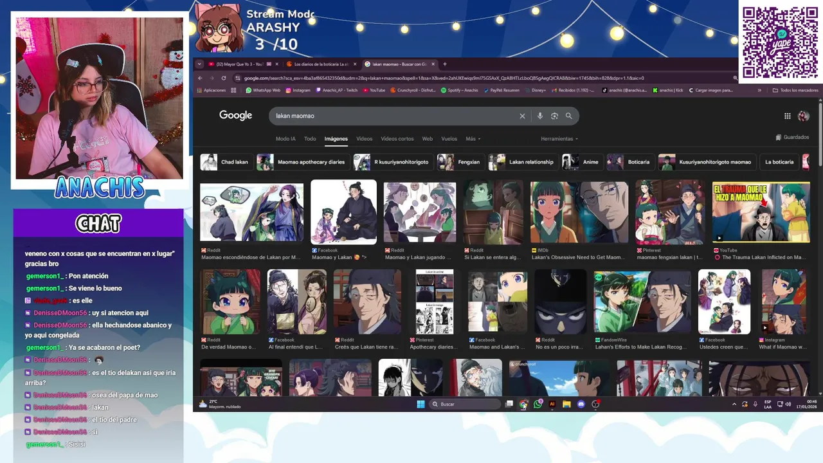Select the Boticaria filter chip
The width and height of the screenshot is (823, 463).
(630, 162)
